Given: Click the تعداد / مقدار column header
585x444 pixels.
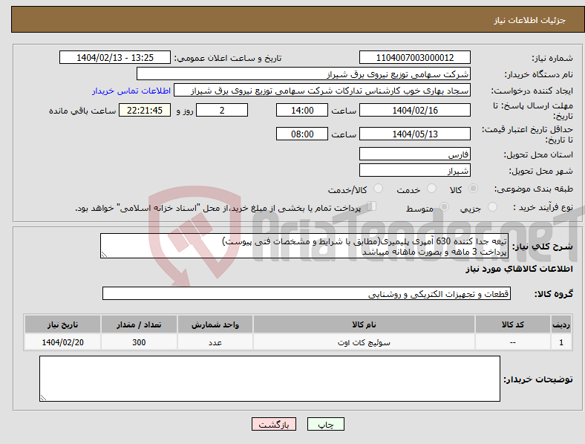Looking at the screenshot, I should [x=139, y=324].
